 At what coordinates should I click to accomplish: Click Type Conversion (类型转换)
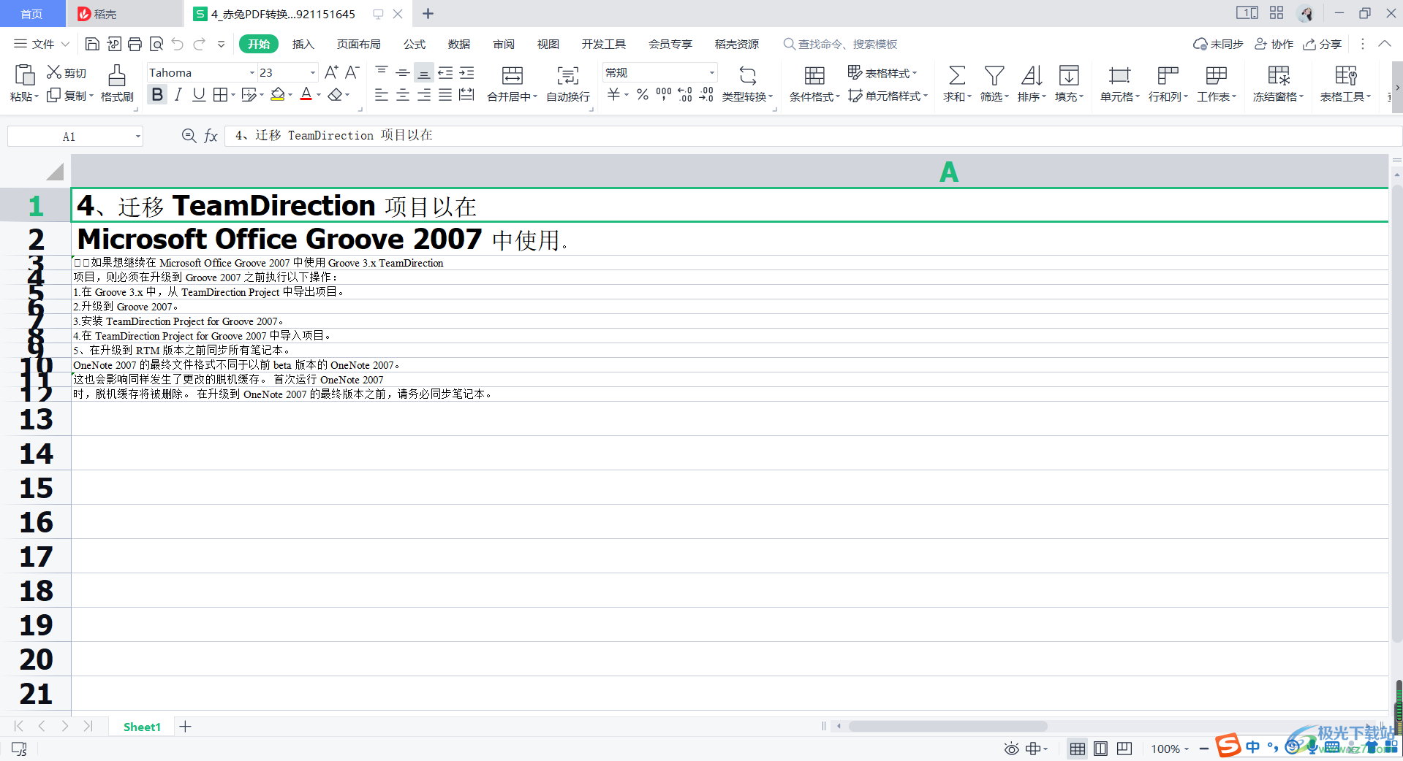point(747,83)
